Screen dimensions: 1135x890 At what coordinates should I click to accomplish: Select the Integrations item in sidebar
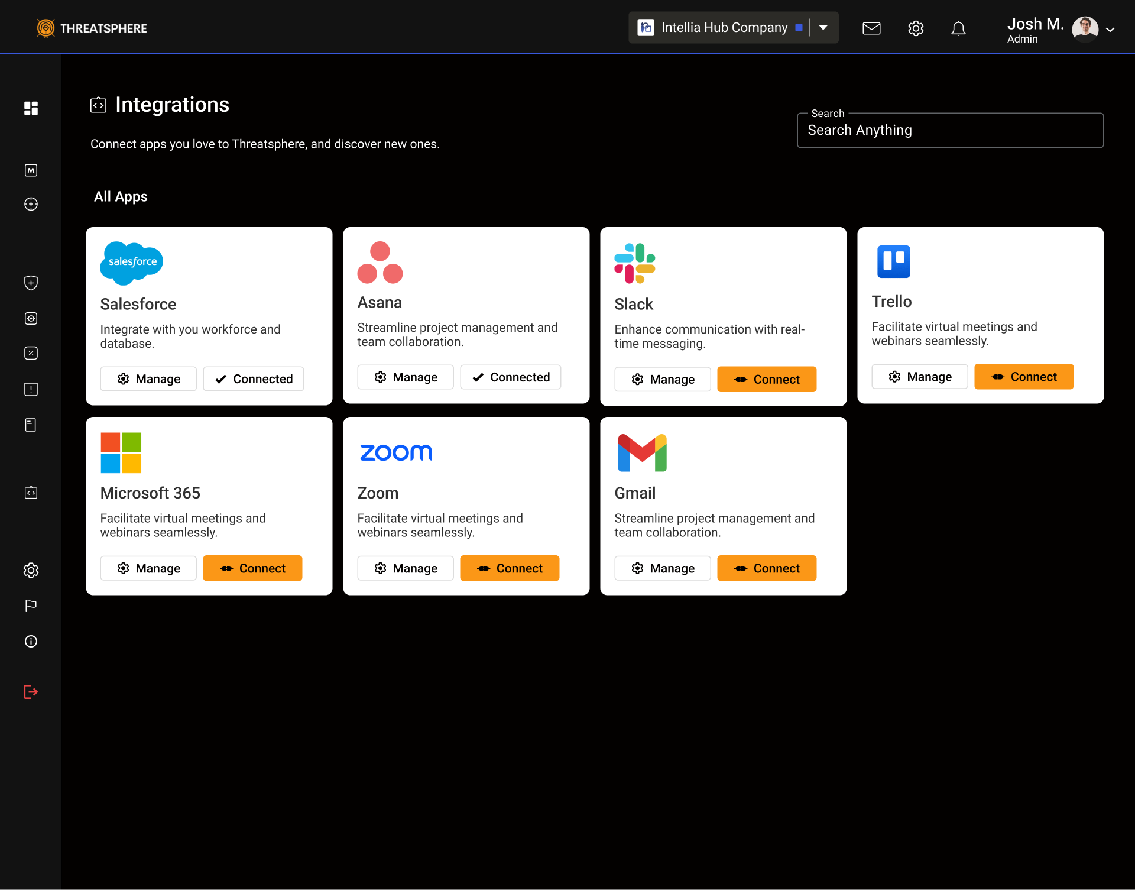click(31, 493)
